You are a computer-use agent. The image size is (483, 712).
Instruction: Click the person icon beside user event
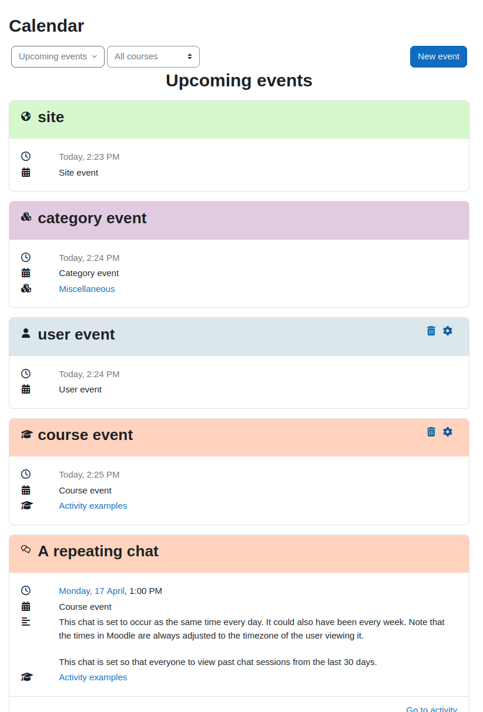point(26,334)
